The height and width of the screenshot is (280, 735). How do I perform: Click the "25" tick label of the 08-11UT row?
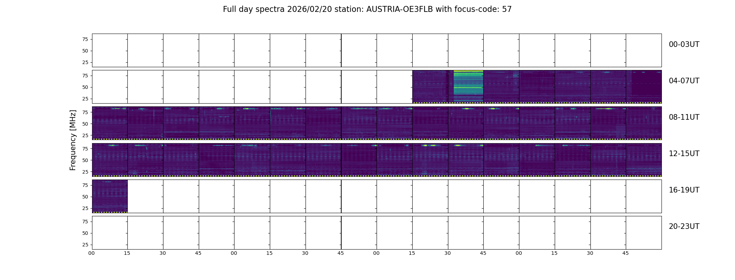point(85,135)
